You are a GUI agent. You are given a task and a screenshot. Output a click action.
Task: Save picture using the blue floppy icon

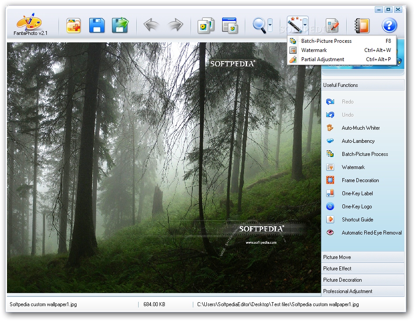click(x=97, y=25)
